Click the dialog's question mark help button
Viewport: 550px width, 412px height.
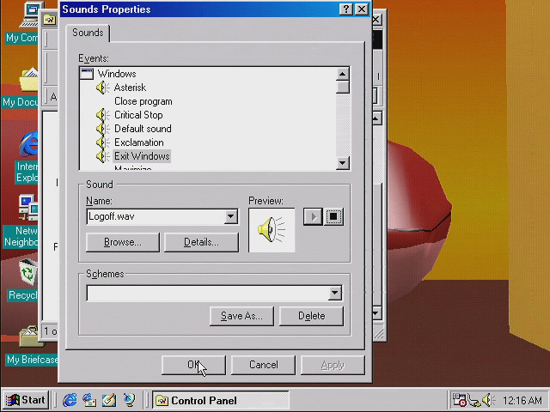[345, 9]
